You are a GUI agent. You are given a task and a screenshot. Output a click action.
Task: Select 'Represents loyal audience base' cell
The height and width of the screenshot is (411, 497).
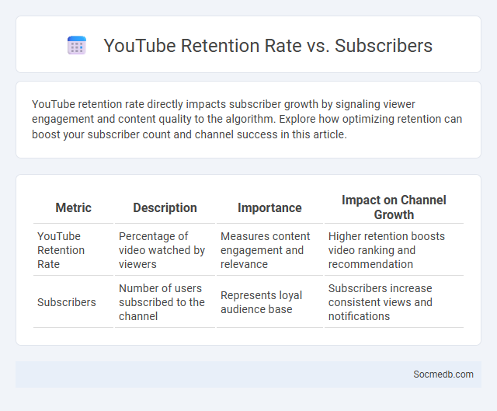269,302
